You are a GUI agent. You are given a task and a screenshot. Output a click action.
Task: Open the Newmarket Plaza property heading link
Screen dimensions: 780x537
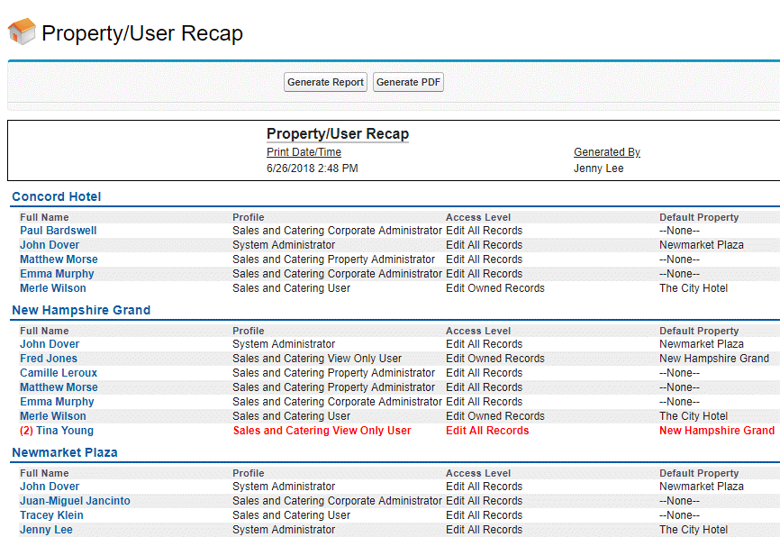(65, 452)
